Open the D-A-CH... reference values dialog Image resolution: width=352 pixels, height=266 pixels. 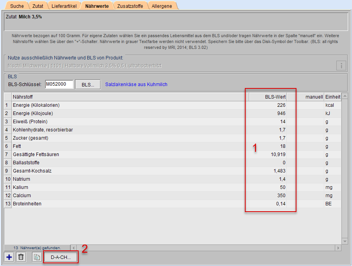pyautogui.click(x=61, y=257)
